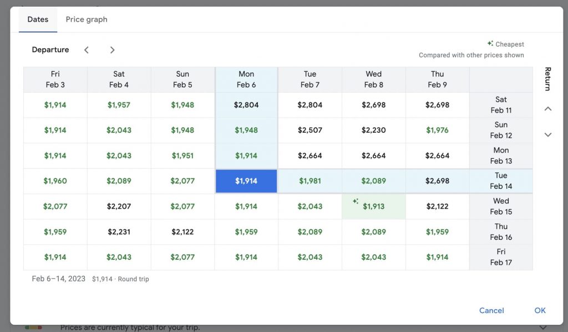Viewport: 568px width, 332px height.
Task: Click the Wed Feb 8 departure header
Action: click(373, 79)
